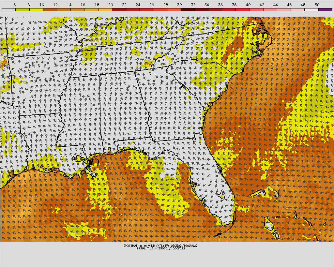Select the pink swatch between 42 and 44

pyautogui.click(x=270, y=9)
